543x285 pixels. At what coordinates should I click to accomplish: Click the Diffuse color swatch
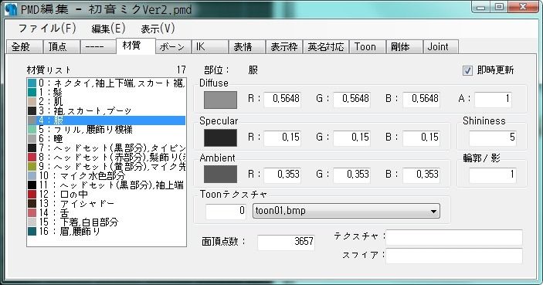pyautogui.click(x=220, y=100)
